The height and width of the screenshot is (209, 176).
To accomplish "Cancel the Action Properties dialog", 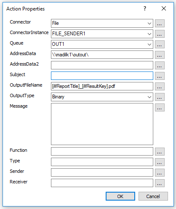I will [x=153, y=196].
